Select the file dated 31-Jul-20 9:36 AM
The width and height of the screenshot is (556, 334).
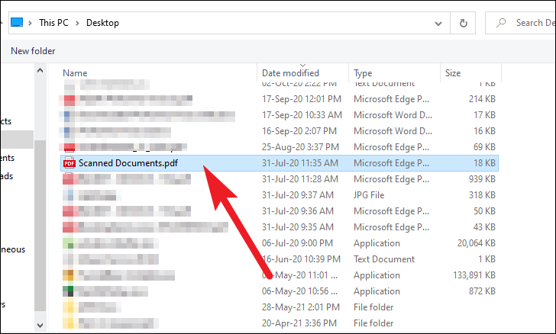coord(280,211)
